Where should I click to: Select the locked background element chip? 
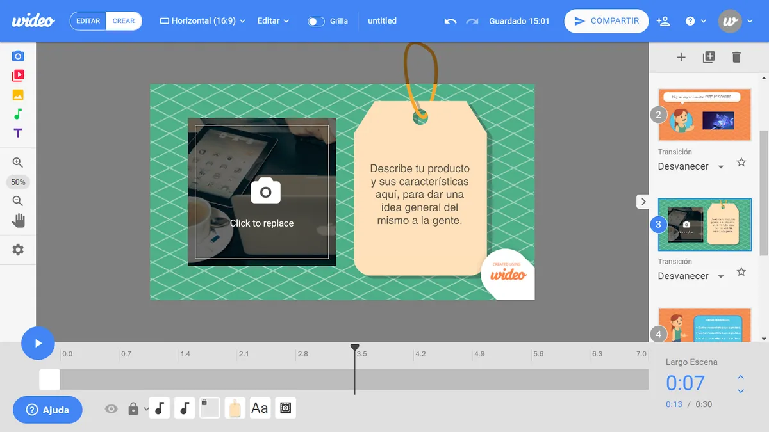coord(210,408)
